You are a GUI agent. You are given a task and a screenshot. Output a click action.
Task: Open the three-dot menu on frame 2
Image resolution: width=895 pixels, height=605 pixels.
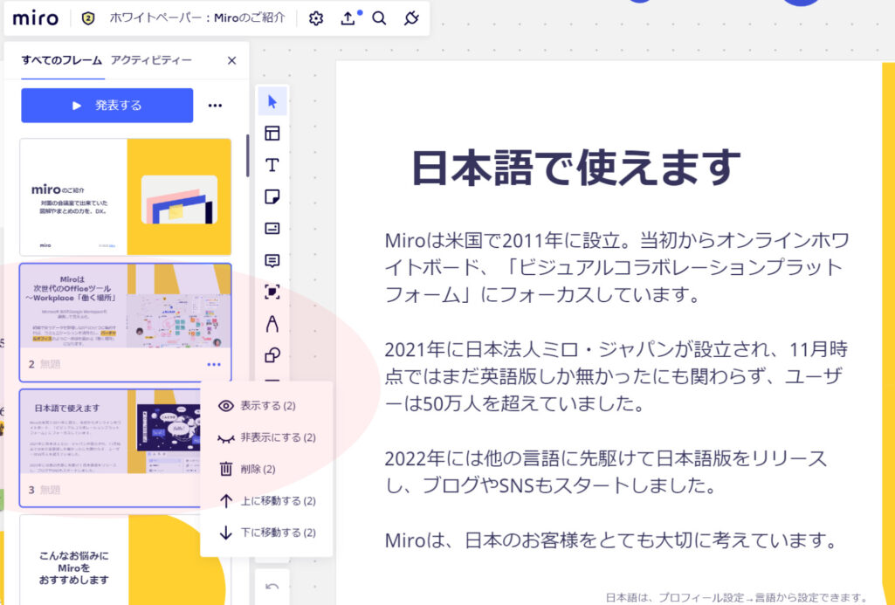point(214,365)
